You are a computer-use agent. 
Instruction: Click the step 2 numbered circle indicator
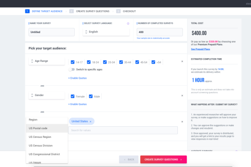pyautogui.click(x=71, y=11)
